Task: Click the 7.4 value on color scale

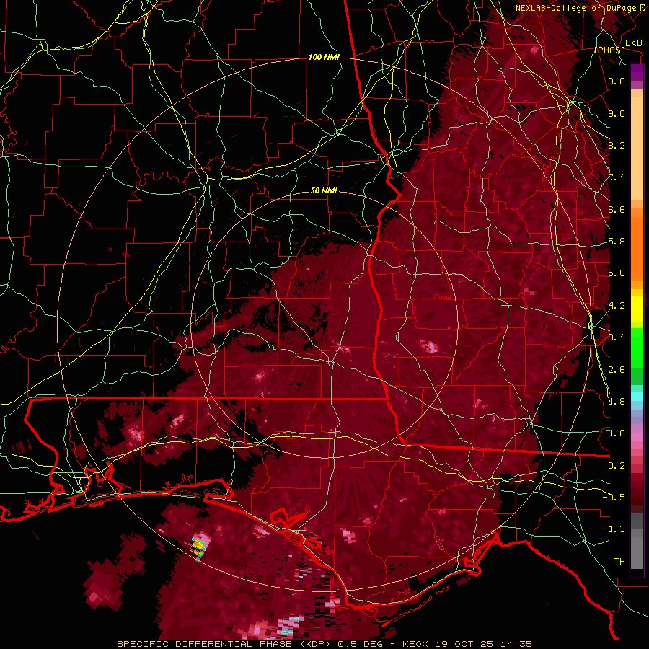Action: (617, 177)
